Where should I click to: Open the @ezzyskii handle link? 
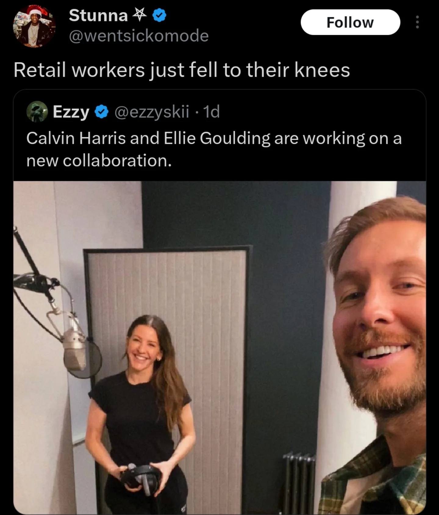tap(152, 112)
